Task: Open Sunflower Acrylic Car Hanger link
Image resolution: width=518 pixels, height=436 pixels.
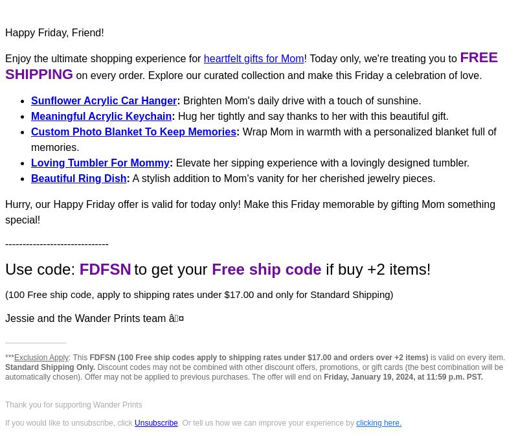Action: (104, 101)
